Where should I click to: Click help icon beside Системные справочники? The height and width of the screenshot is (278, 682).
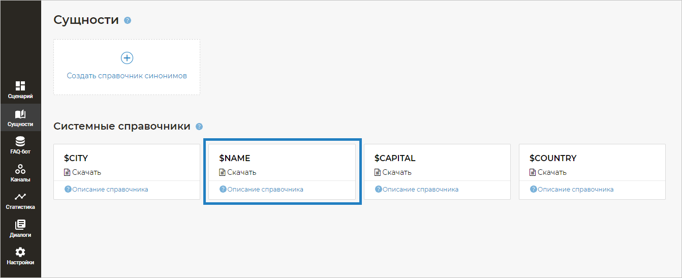tap(199, 127)
